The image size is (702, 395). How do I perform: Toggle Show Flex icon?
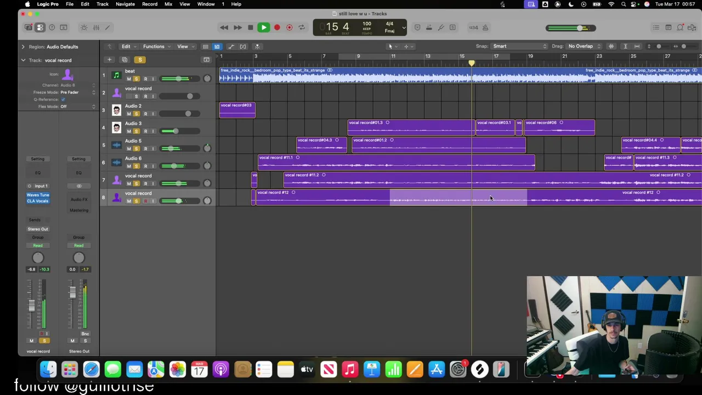[x=243, y=47]
